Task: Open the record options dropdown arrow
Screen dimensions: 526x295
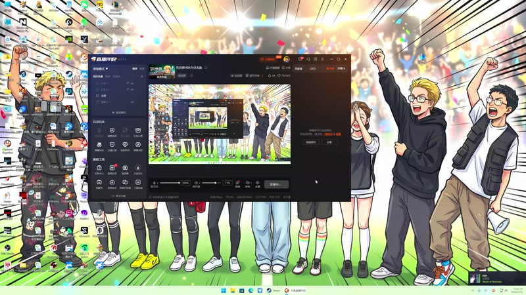Action: click(x=251, y=183)
